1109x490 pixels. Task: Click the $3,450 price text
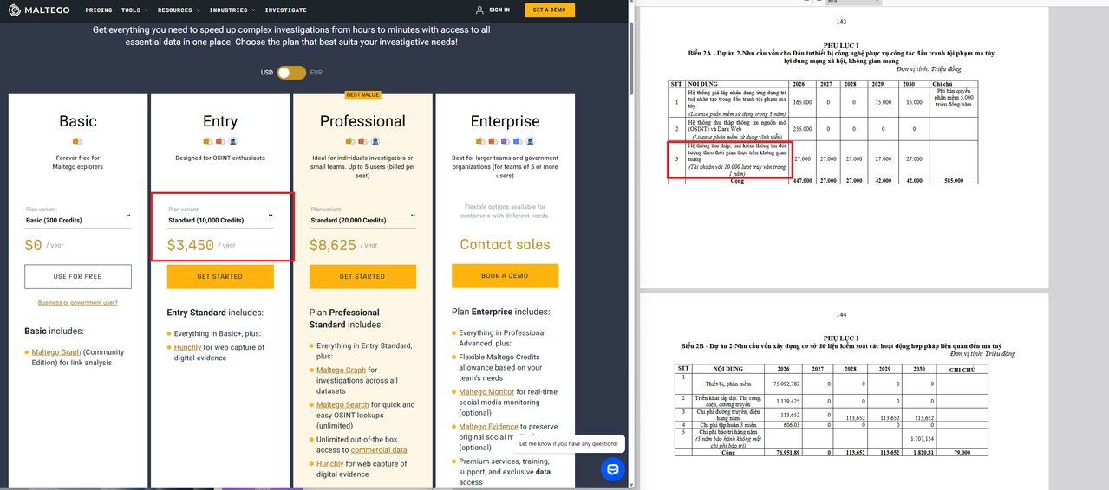(x=190, y=245)
